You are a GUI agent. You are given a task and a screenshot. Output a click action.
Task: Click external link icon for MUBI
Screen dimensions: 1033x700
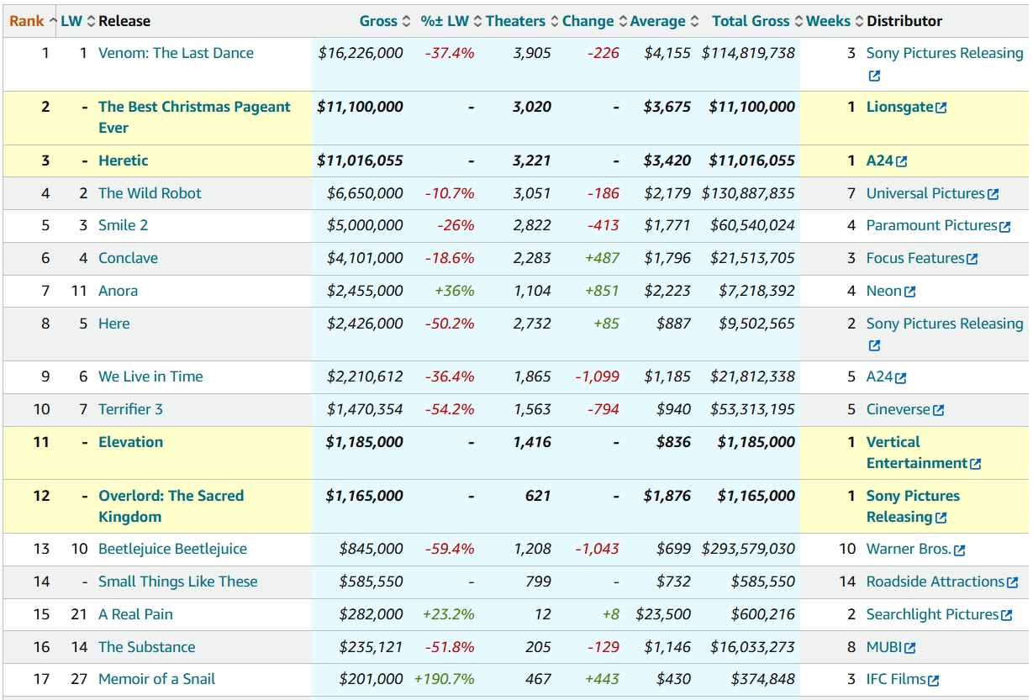click(x=909, y=648)
